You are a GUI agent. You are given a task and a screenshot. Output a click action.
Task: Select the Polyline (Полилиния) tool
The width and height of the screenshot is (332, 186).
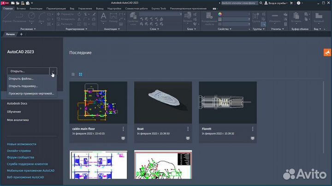(x=19, y=17)
